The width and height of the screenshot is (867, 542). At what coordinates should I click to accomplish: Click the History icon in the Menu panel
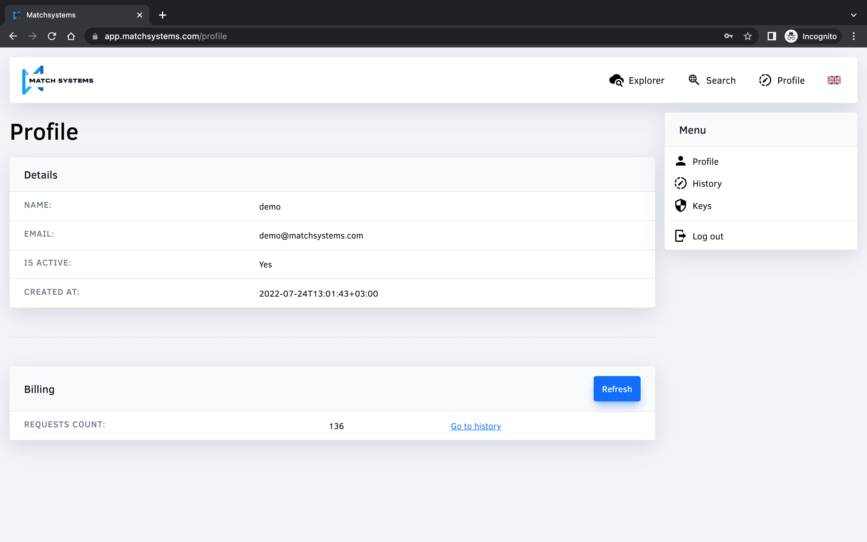(x=680, y=183)
